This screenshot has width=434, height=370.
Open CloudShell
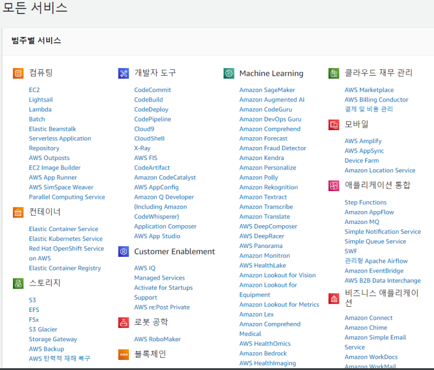coord(149,138)
